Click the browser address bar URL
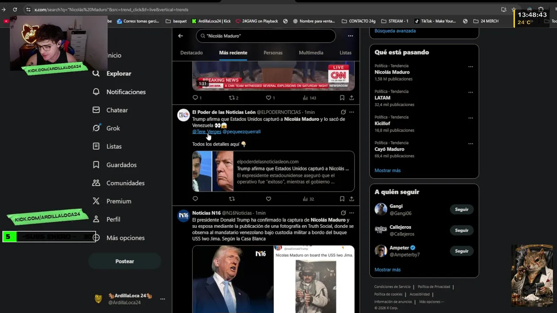The image size is (557, 313). [x=111, y=10]
